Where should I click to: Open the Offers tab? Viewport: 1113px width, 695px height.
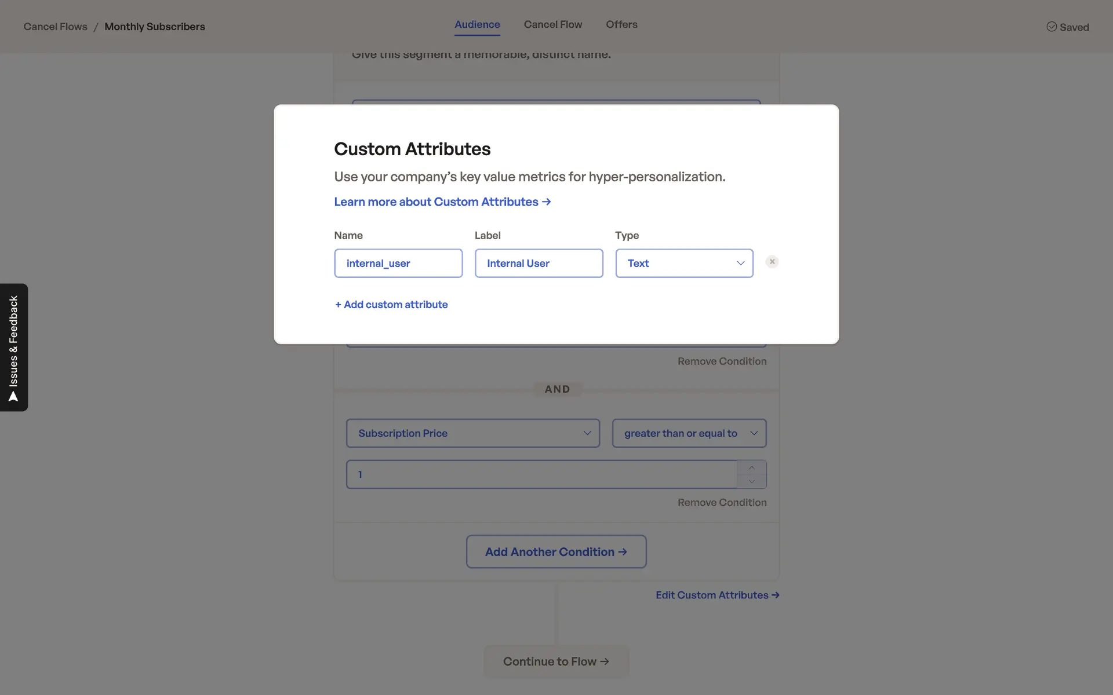(621, 25)
